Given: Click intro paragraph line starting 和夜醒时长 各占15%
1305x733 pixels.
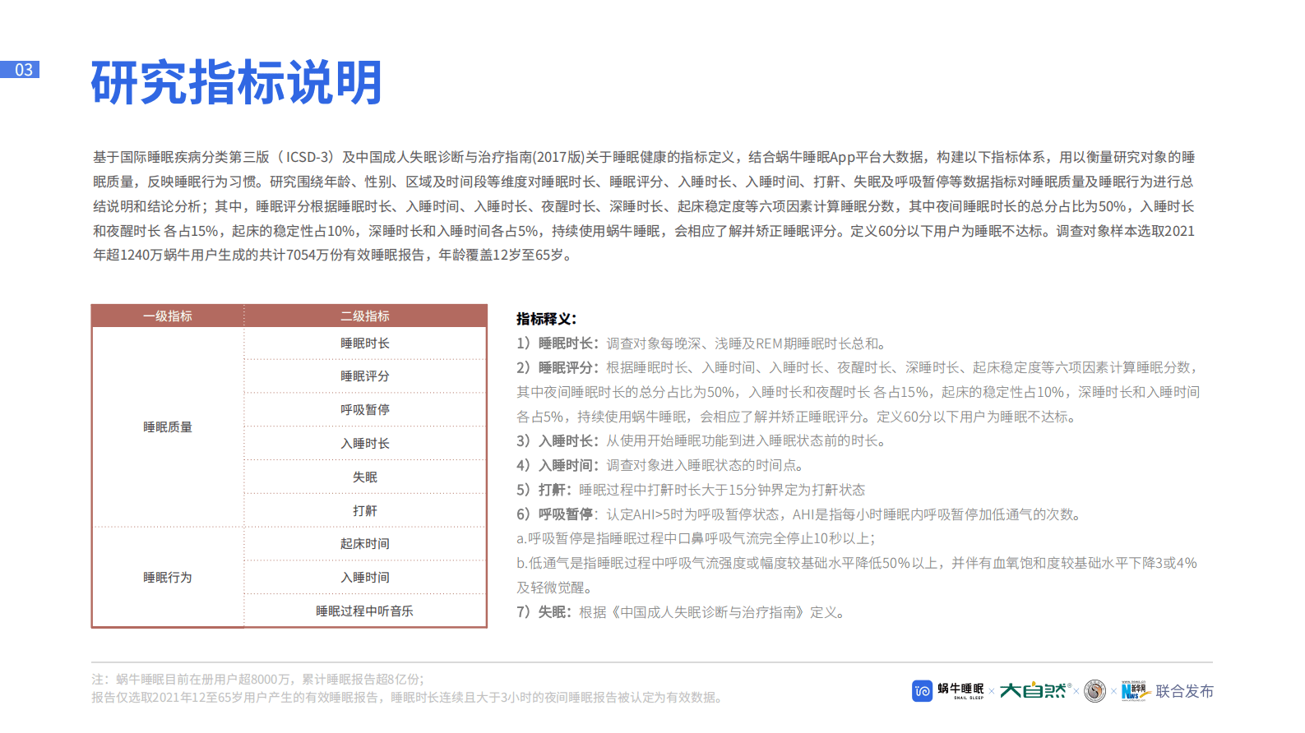Looking at the screenshot, I should click(x=644, y=231).
